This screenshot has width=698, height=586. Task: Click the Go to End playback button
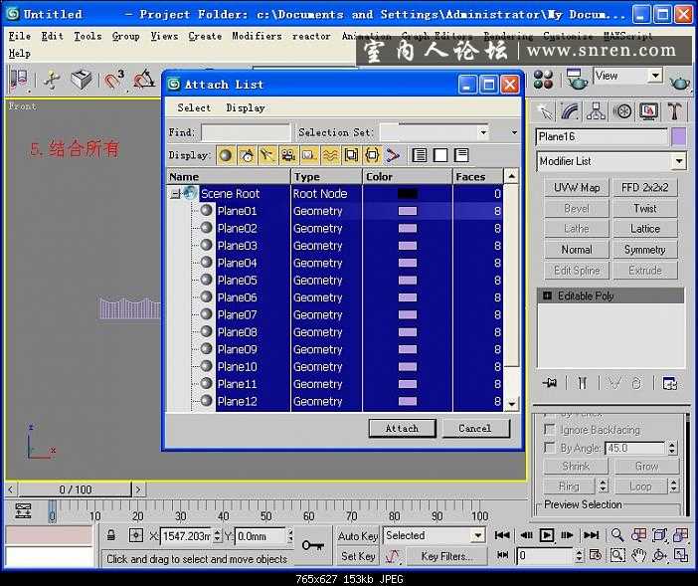(592, 535)
